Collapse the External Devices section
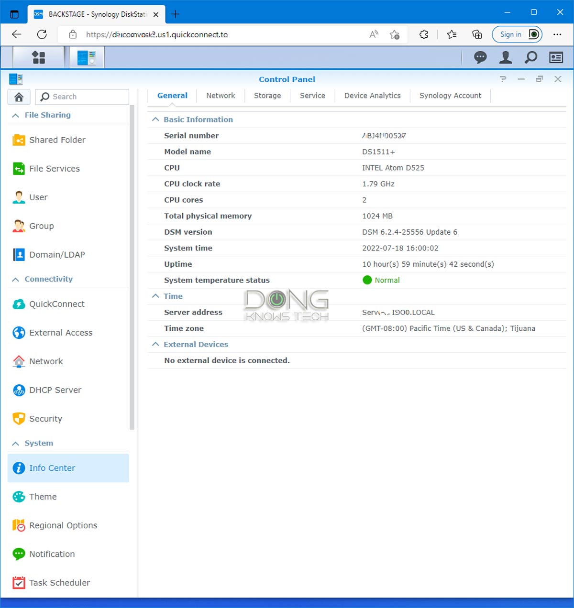 [x=155, y=344]
